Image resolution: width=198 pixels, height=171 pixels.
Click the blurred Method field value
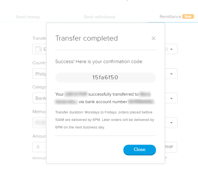coord(41,122)
